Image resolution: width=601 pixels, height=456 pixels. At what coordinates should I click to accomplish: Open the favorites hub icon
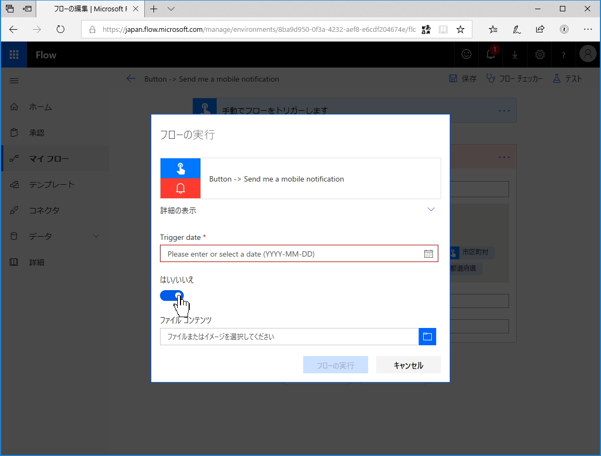coord(493,30)
